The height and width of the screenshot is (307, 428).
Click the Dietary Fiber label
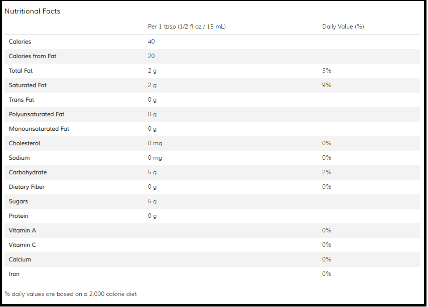click(x=27, y=187)
